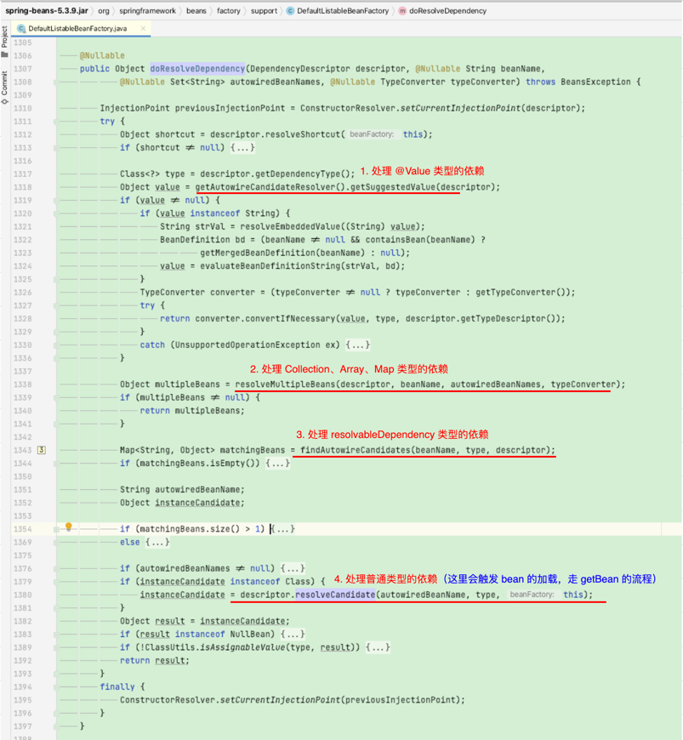
Task: Open the Project tool window from left stripe
Action: [7, 37]
